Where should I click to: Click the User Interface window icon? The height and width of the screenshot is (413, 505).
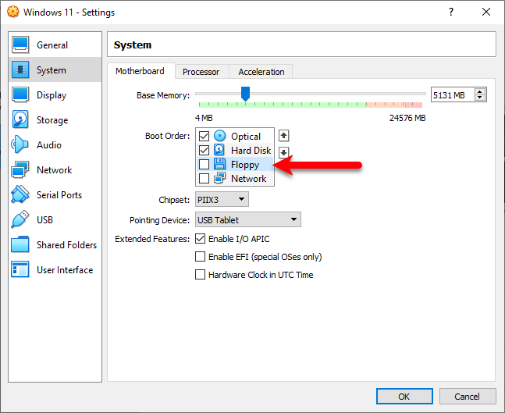coord(20,269)
